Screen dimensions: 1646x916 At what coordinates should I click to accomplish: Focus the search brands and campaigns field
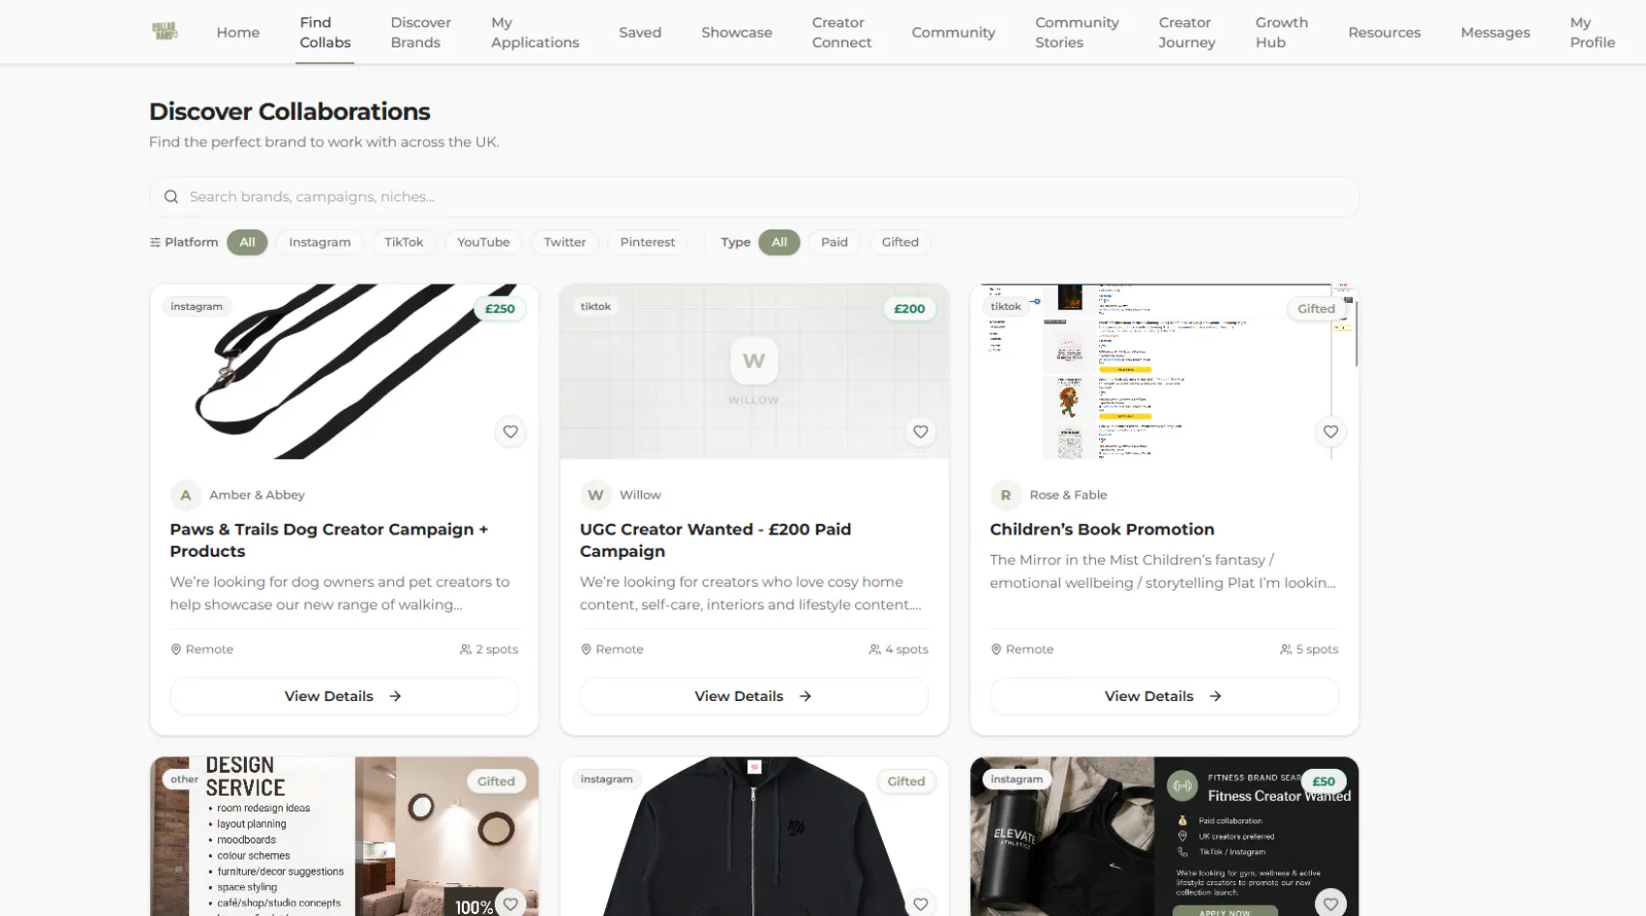coord(754,197)
